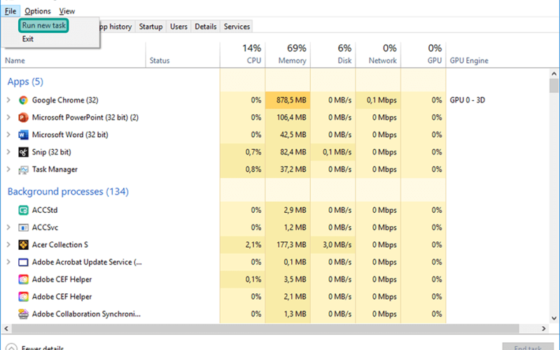Image resolution: width=560 pixels, height=350 pixels.
Task: Switch to the Startup tab
Action: point(150,27)
